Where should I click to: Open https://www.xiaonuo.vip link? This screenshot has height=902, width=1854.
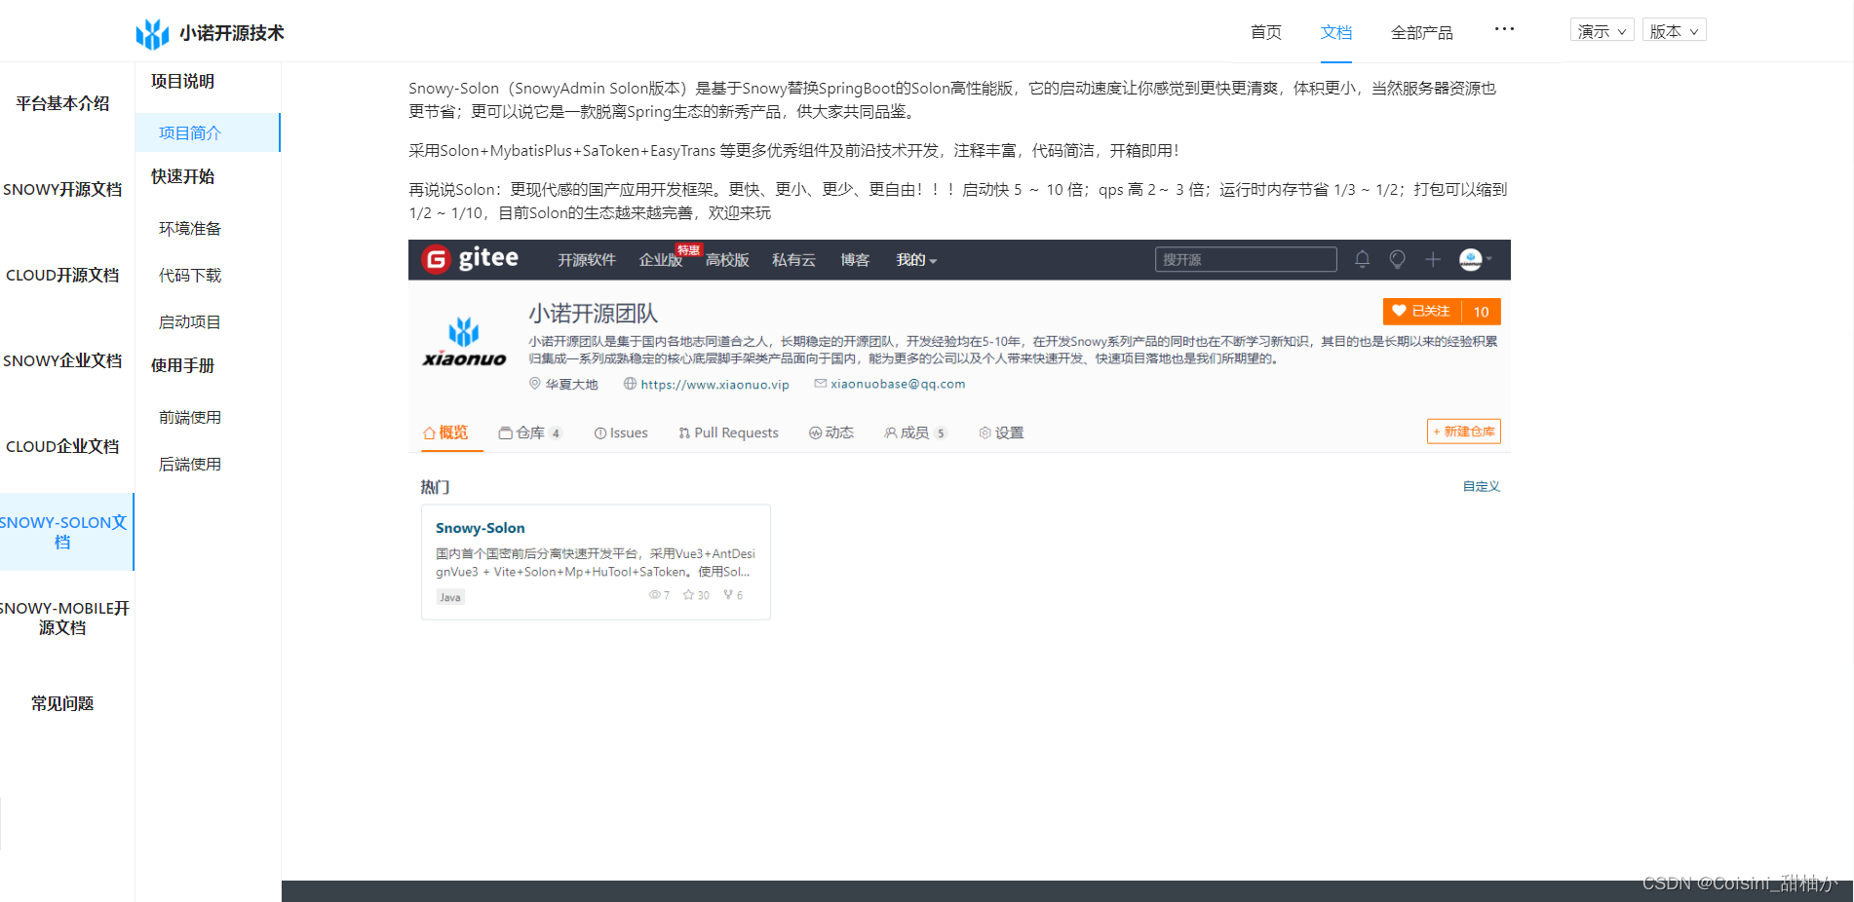point(715,385)
